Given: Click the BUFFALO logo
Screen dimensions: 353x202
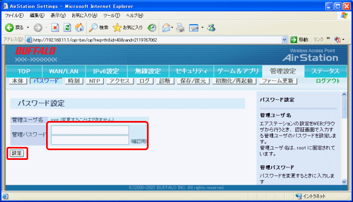Looking at the screenshot, I should pos(35,51).
